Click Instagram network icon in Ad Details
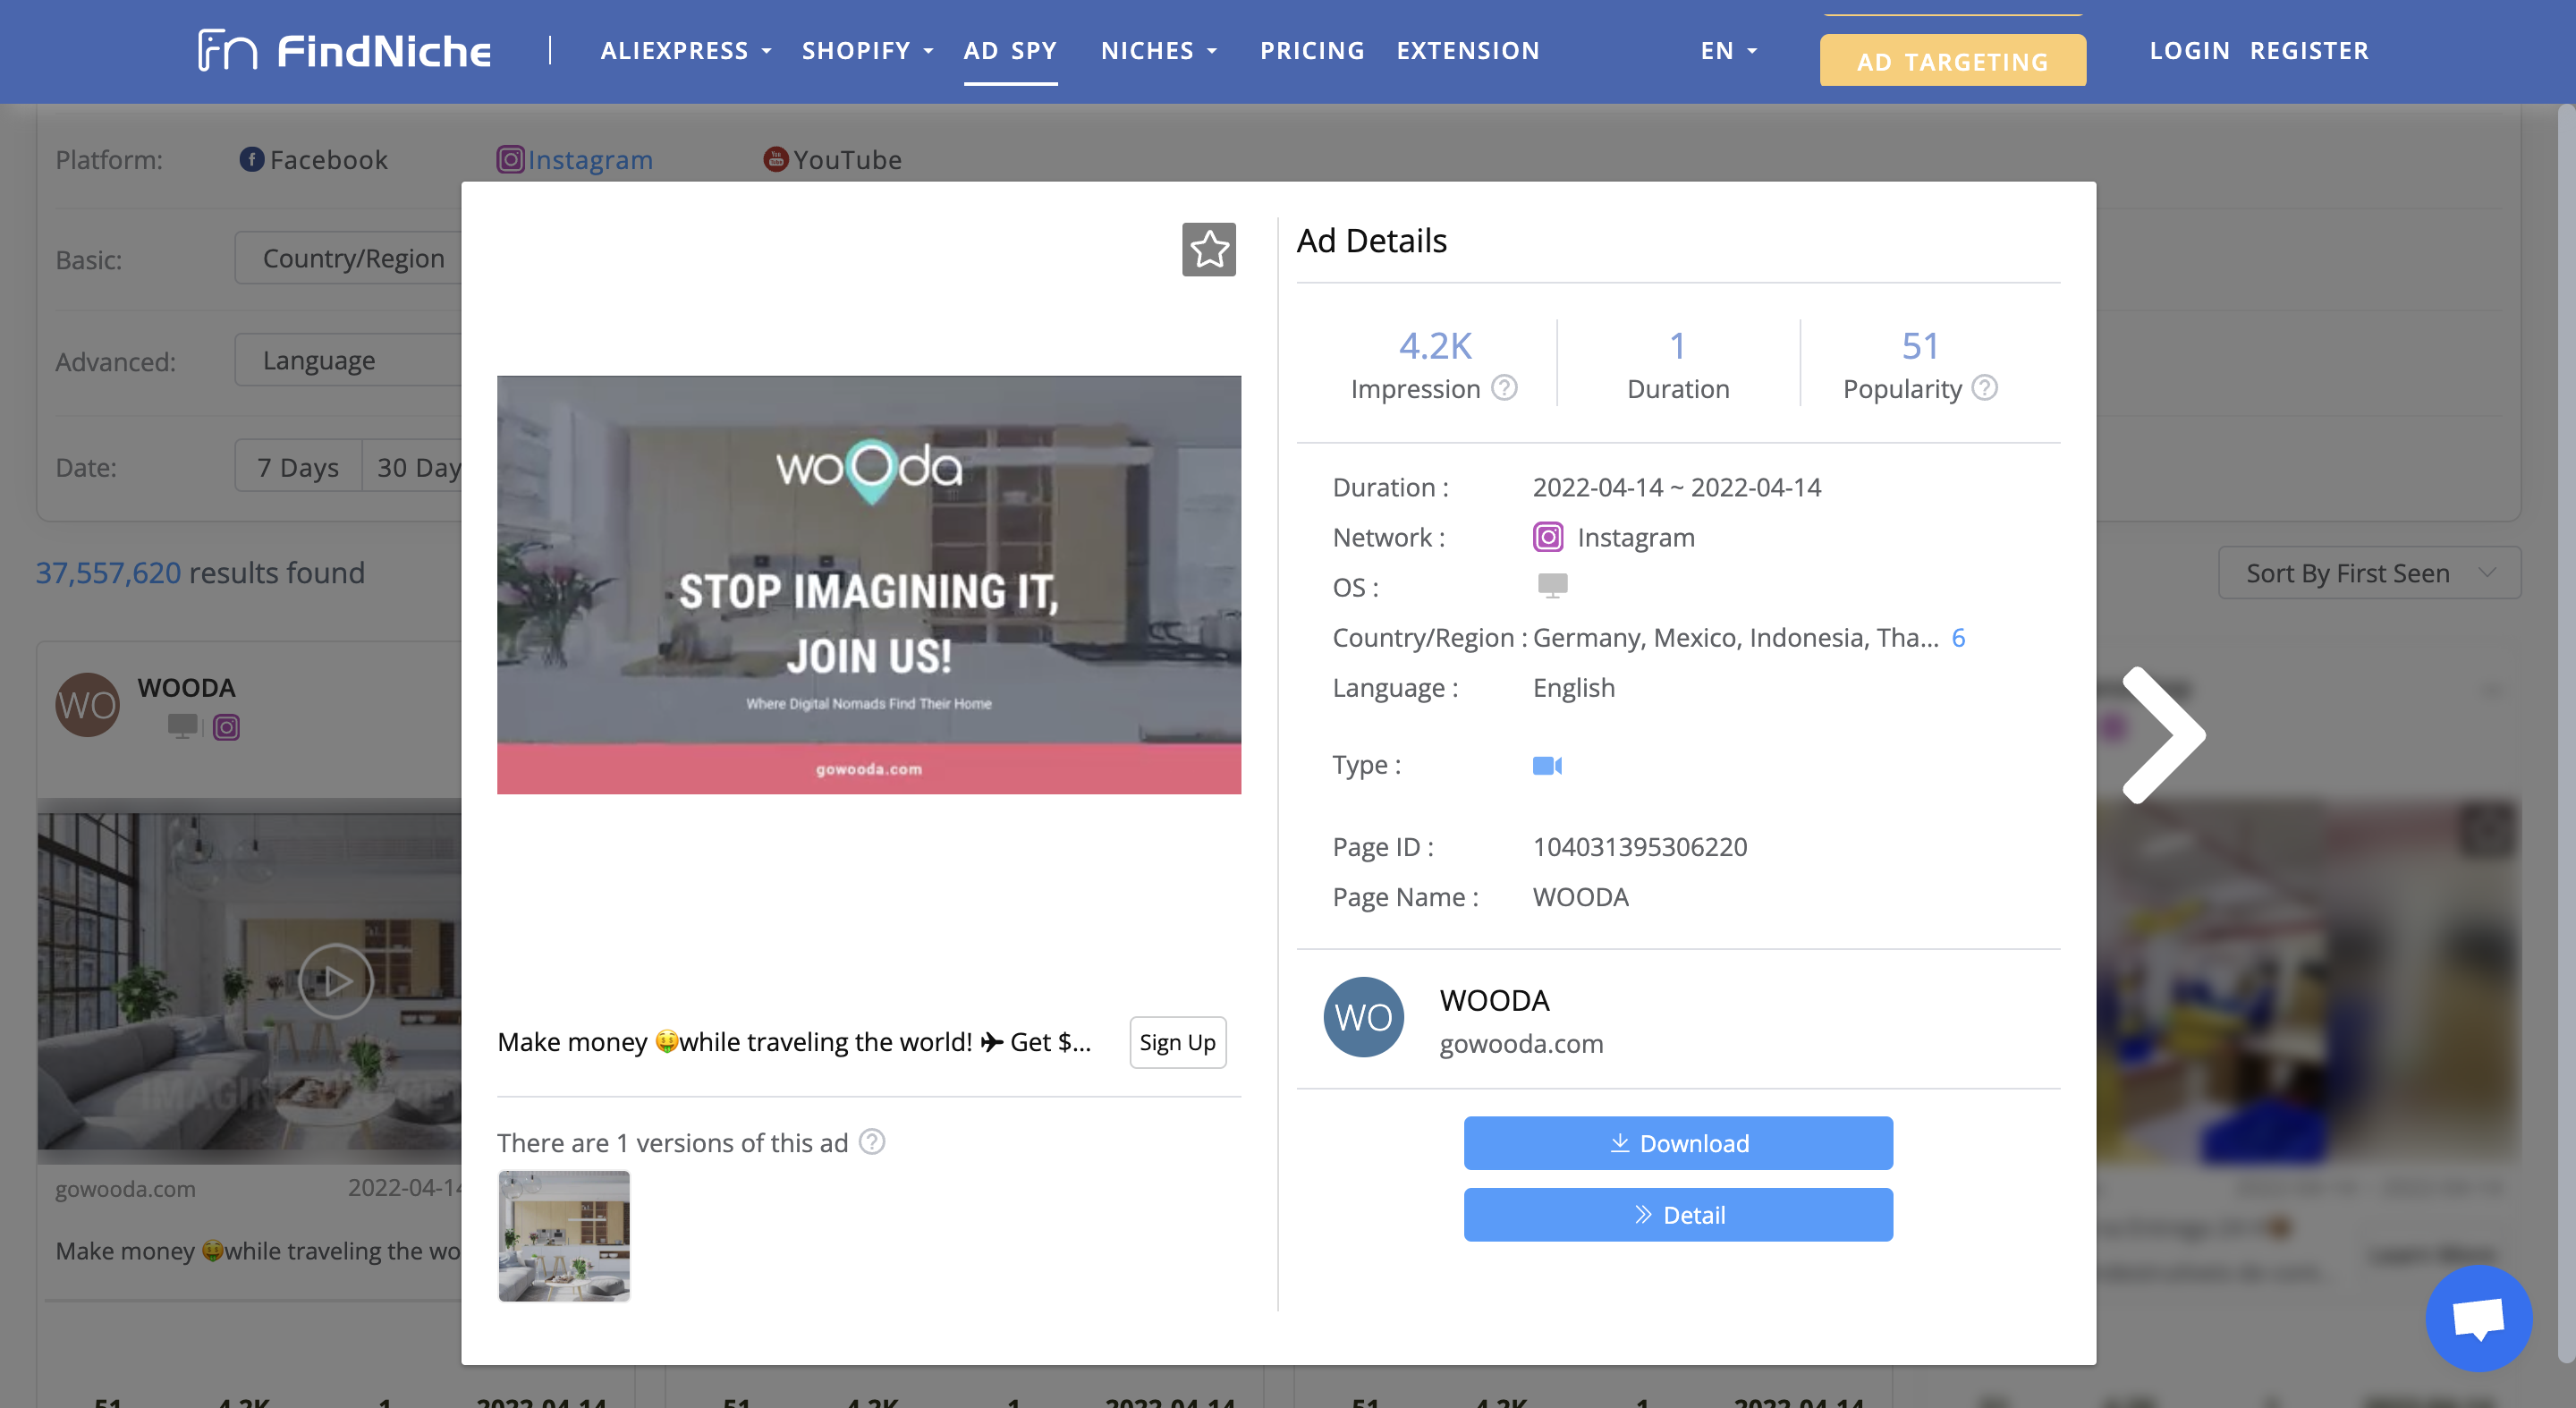 (1548, 538)
